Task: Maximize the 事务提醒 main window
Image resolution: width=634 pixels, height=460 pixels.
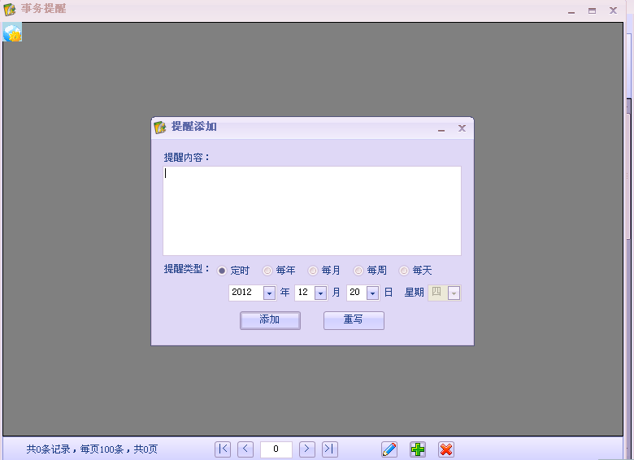Action: click(x=592, y=11)
